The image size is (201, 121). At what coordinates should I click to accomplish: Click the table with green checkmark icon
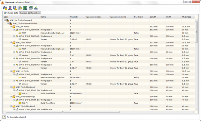[x=36, y=8]
